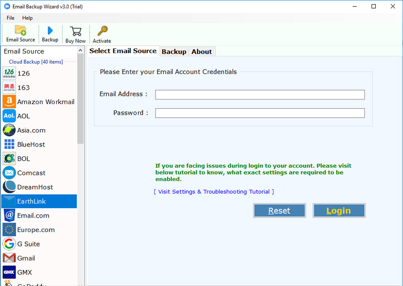Open the About tab
This screenshot has width=403, height=286.
pyautogui.click(x=201, y=51)
